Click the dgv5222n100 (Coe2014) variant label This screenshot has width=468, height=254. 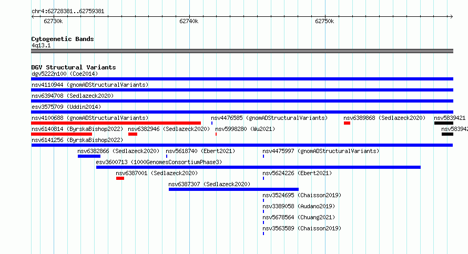tap(65, 74)
